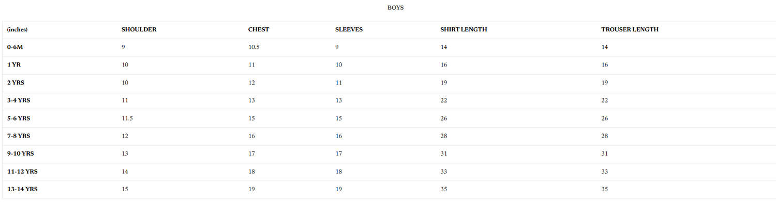This screenshot has height=202, width=776.
Task: Click the (inches) unit label
Action: 17,29
